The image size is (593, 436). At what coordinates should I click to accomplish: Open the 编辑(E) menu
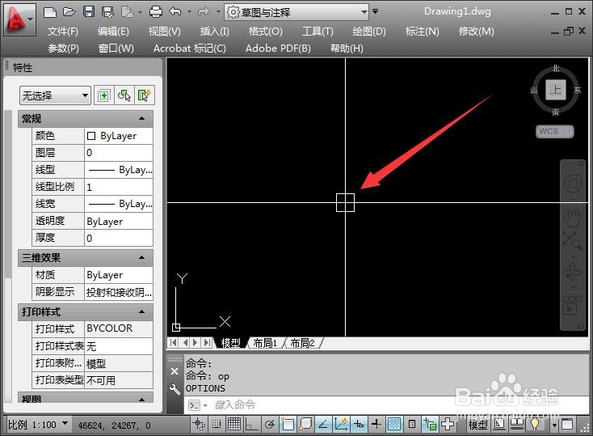click(x=113, y=32)
